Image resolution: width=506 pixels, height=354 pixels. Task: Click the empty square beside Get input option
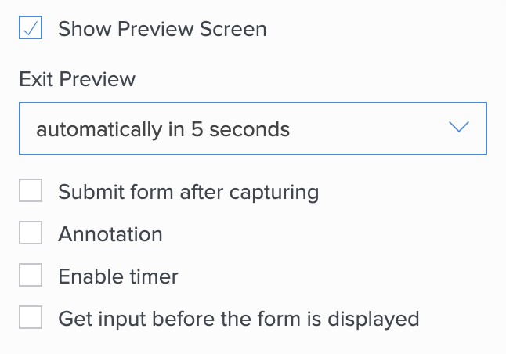point(31,318)
